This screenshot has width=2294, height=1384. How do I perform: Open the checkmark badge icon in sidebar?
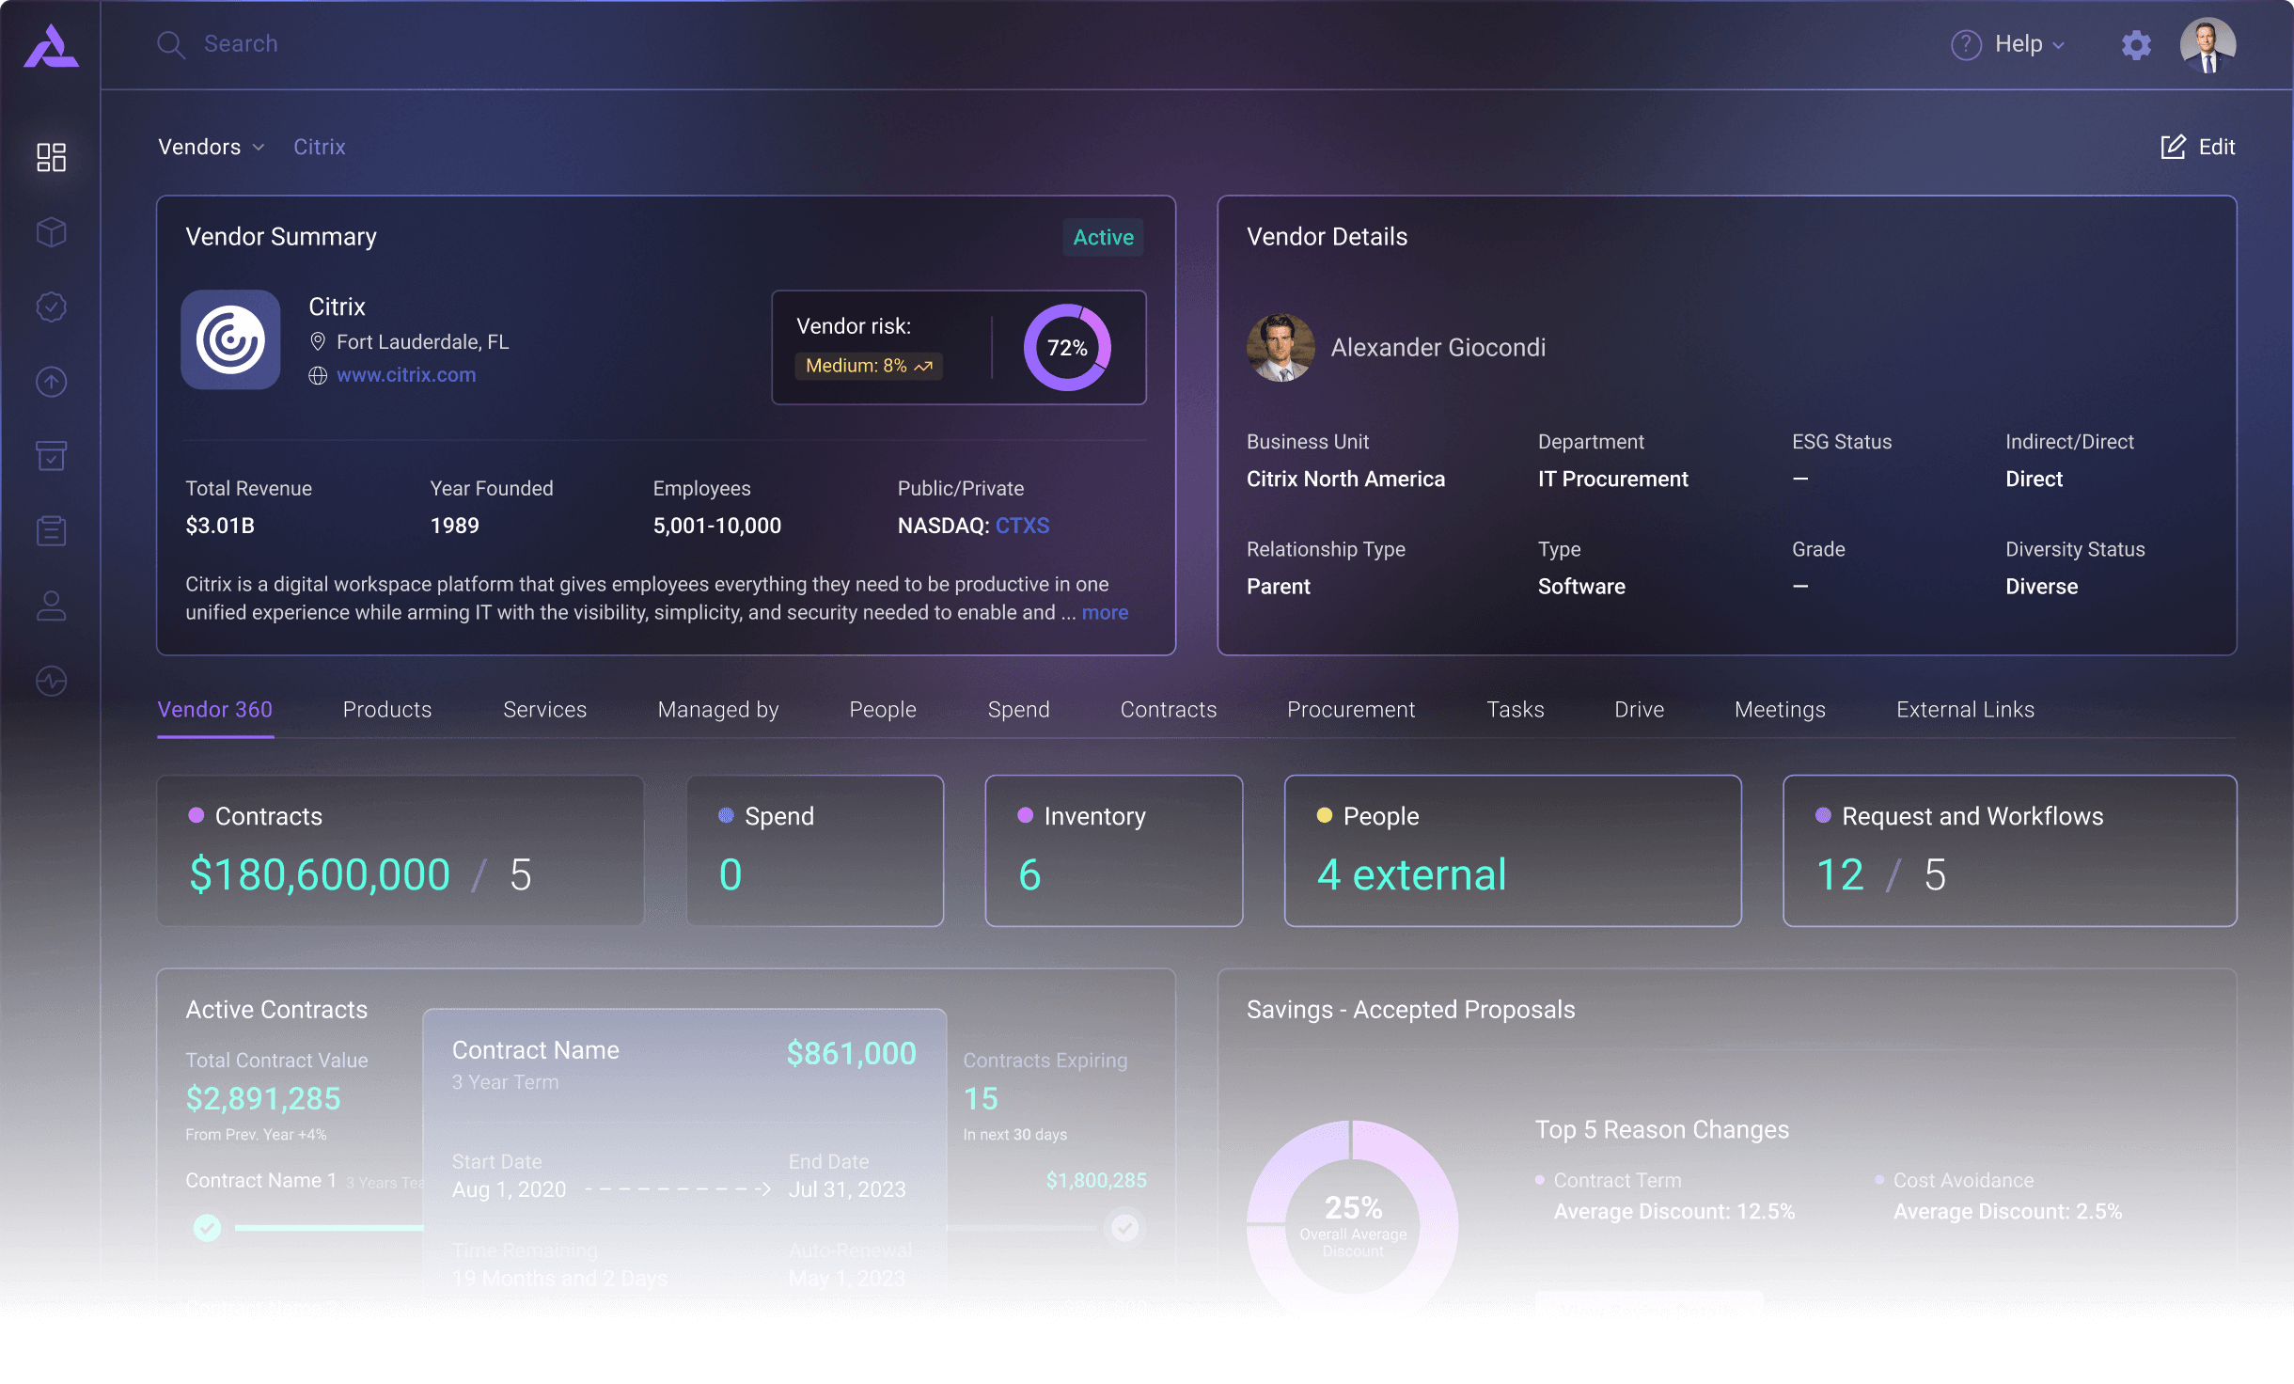tap(51, 307)
